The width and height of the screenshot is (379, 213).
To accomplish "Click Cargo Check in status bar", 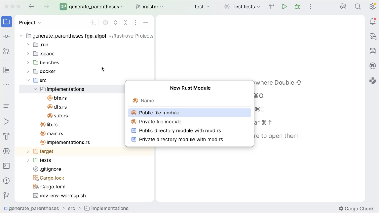I will pos(356,209).
